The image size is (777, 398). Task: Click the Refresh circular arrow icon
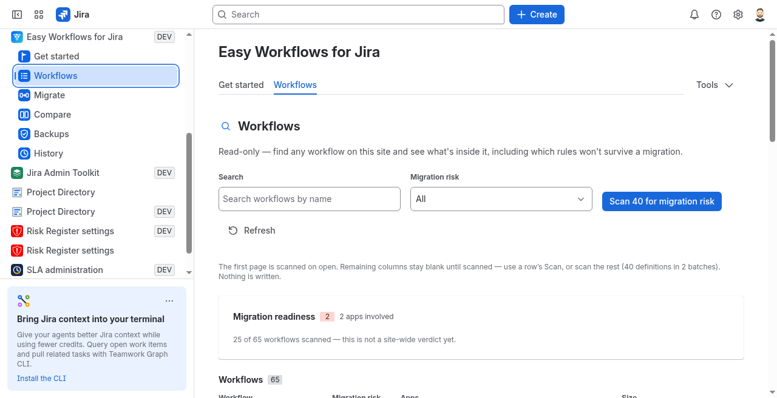coord(233,231)
